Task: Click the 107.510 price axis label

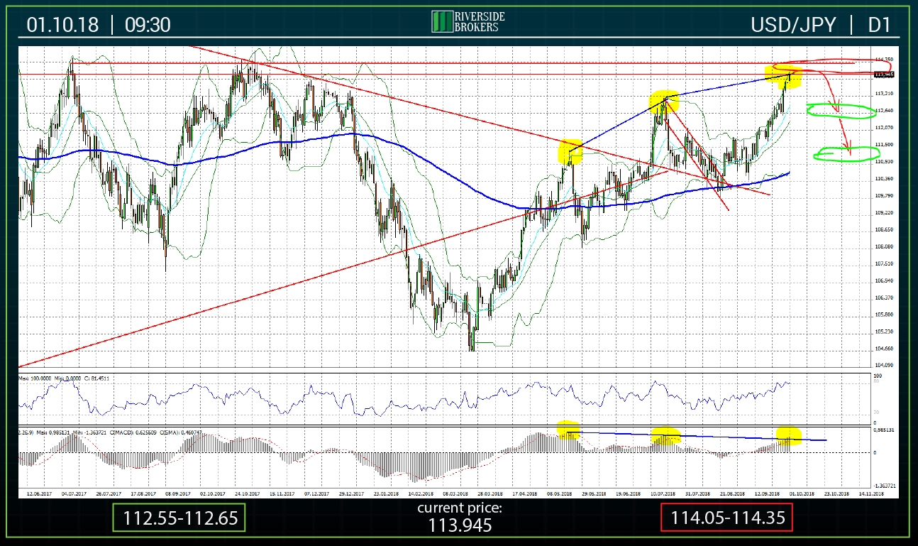Action: coord(884,264)
